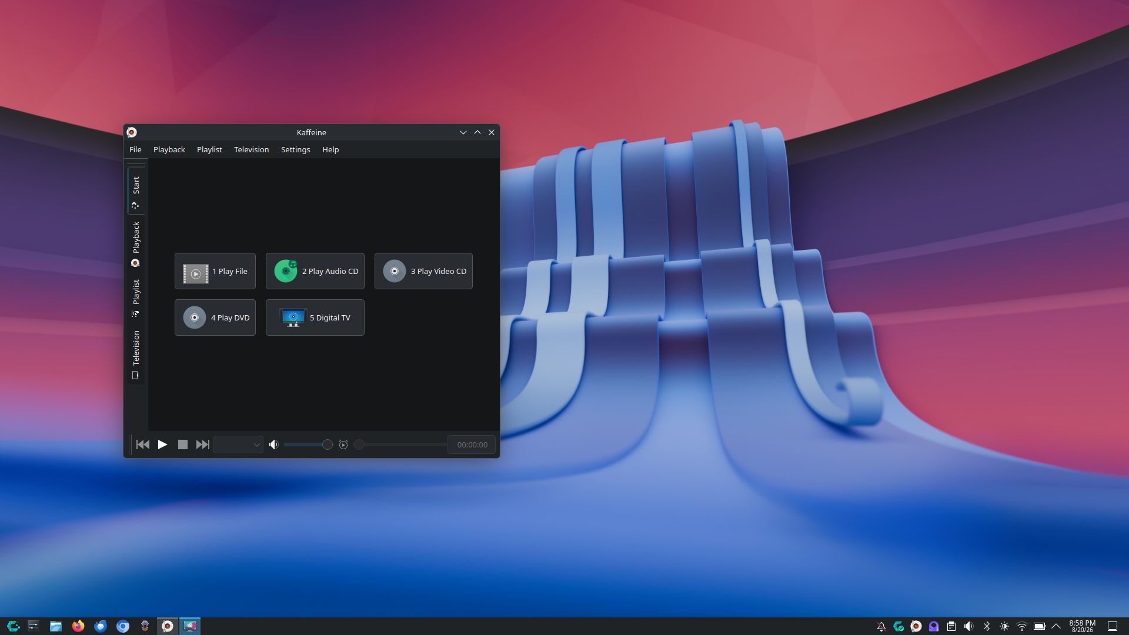The height and width of the screenshot is (635, 1129).
Task: Hit the Play button in the control bar
Action: pos(162,444)
